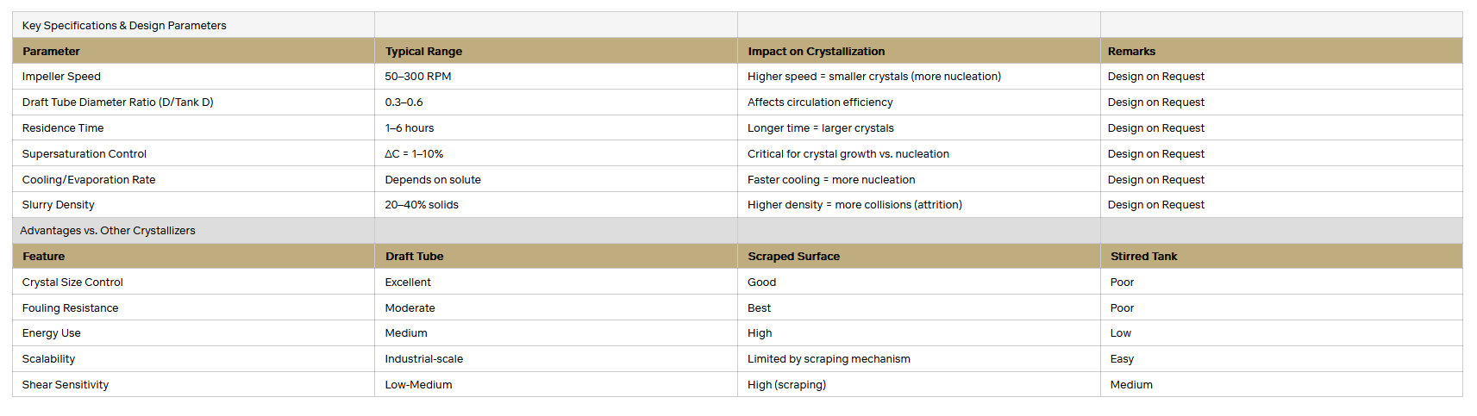Click the 'Limited by scraping mechanism' cell
The image size is (1477, 416).
(829, 359)
